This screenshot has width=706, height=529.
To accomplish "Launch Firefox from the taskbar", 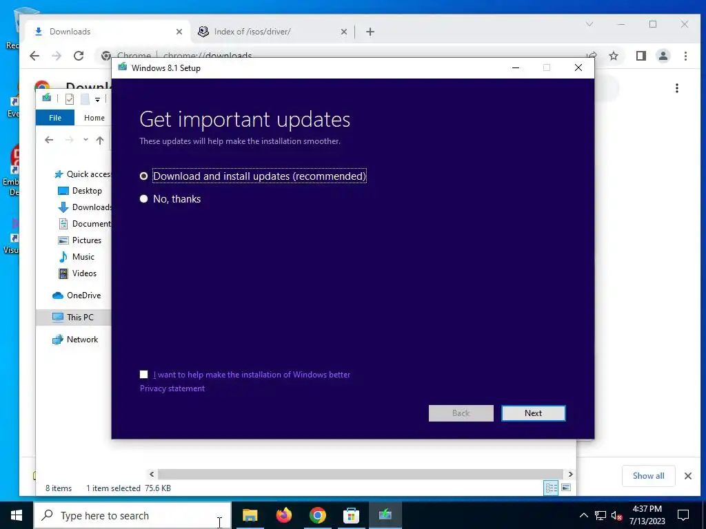I will [x=283, y=515].
